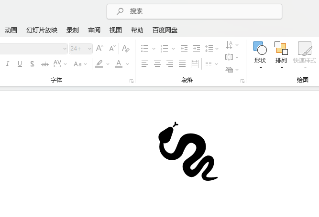Open line spacing menu
The height and width of the screenshot is (217, 319).
211,49
